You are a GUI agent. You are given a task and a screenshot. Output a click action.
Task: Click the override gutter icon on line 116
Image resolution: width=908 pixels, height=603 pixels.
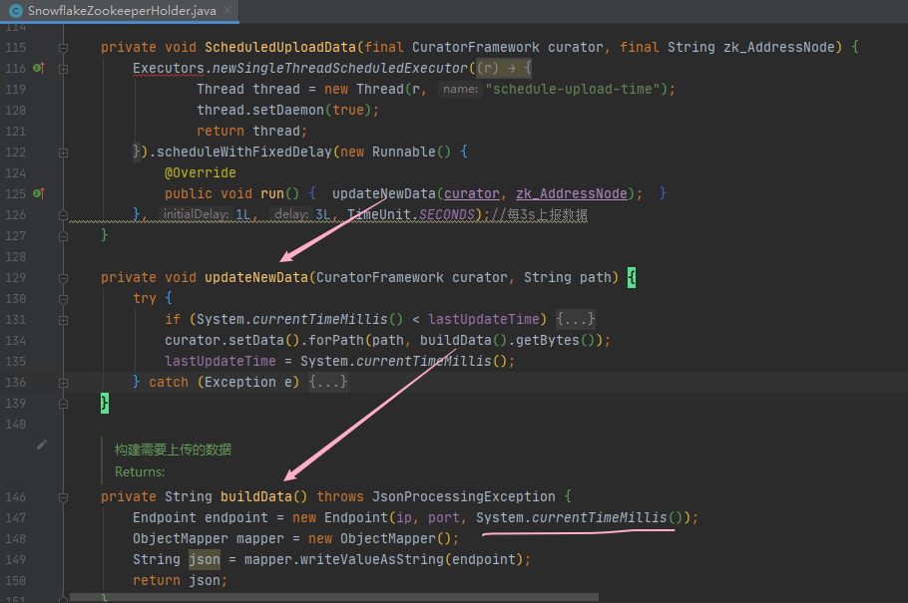pyautogui.click(x=38, y=69)
